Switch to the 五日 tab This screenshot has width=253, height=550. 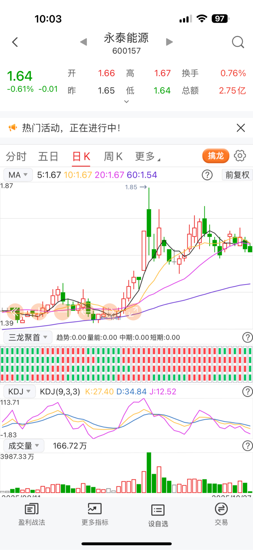click(x=48, y=156)
